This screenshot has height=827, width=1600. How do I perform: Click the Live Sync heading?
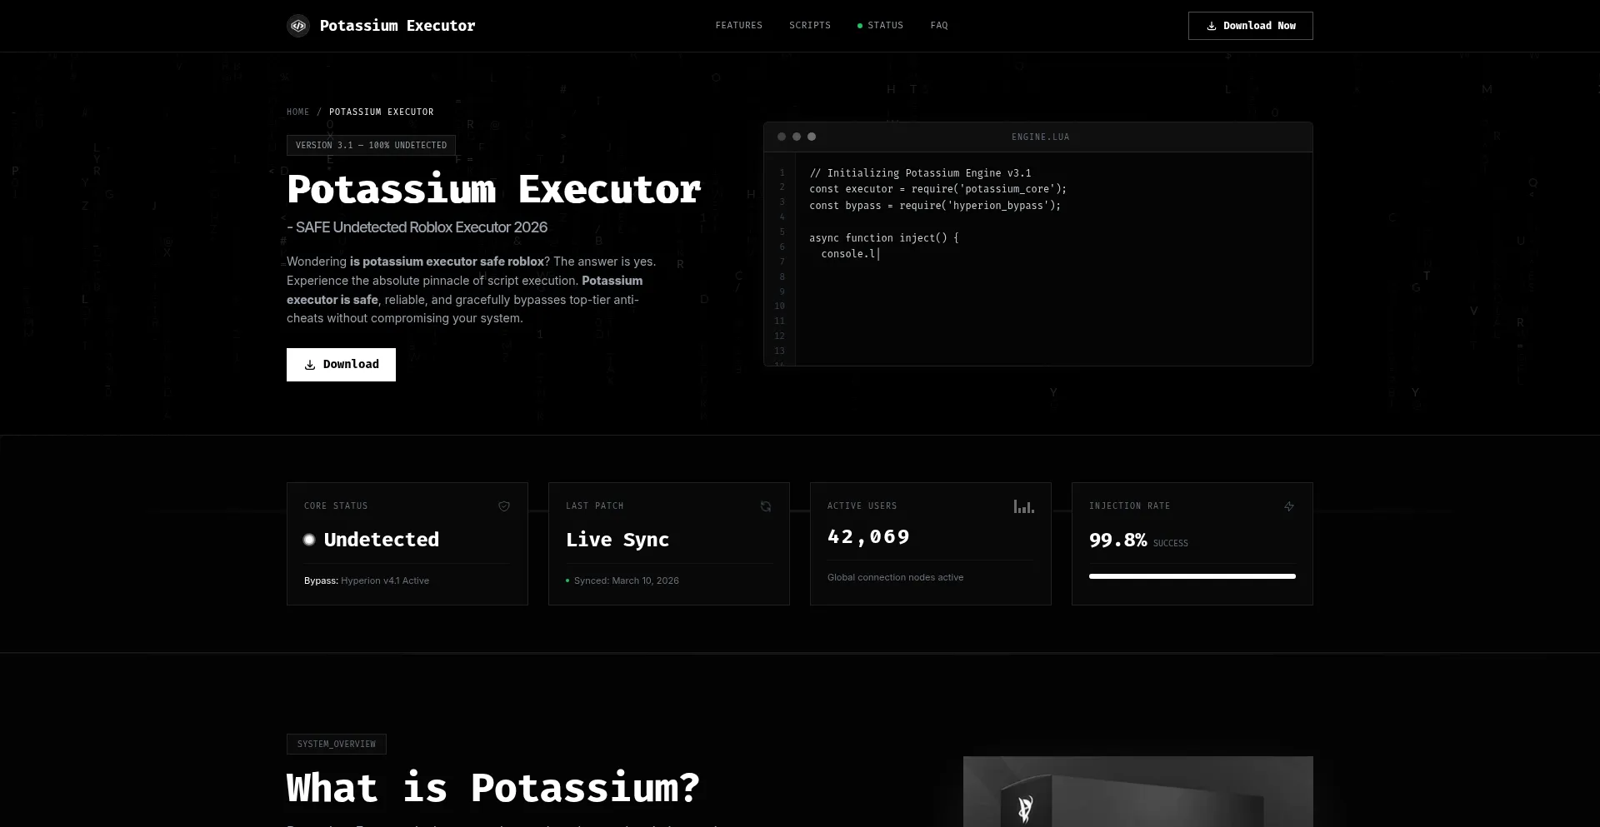617,540
